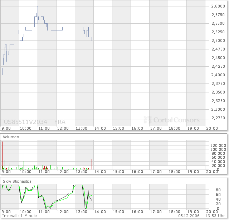Click the 60 level on Slow Stochastics axis
This screenshot has height=220, width=229.
tap(218, 195)
